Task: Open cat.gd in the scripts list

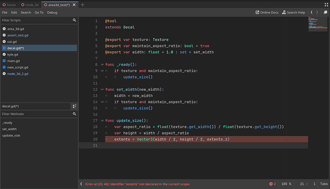Action: pyautogui.click(x=12, y=42)
